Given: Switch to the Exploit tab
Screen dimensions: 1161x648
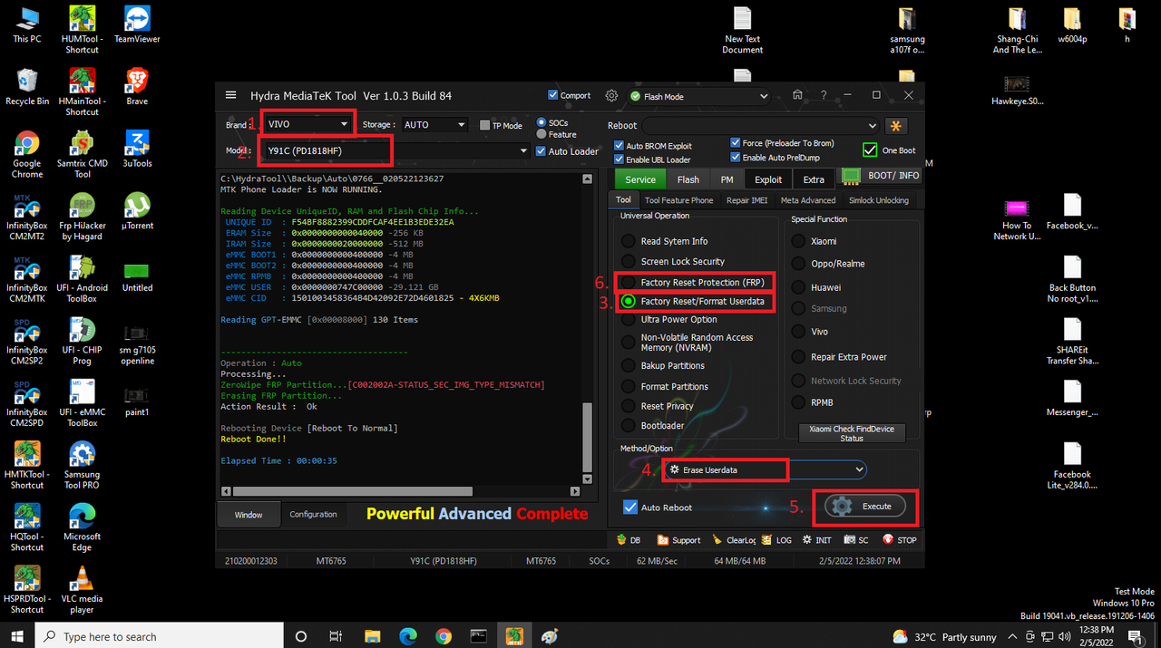Looking at the screenshot, I should coord(768,179).
